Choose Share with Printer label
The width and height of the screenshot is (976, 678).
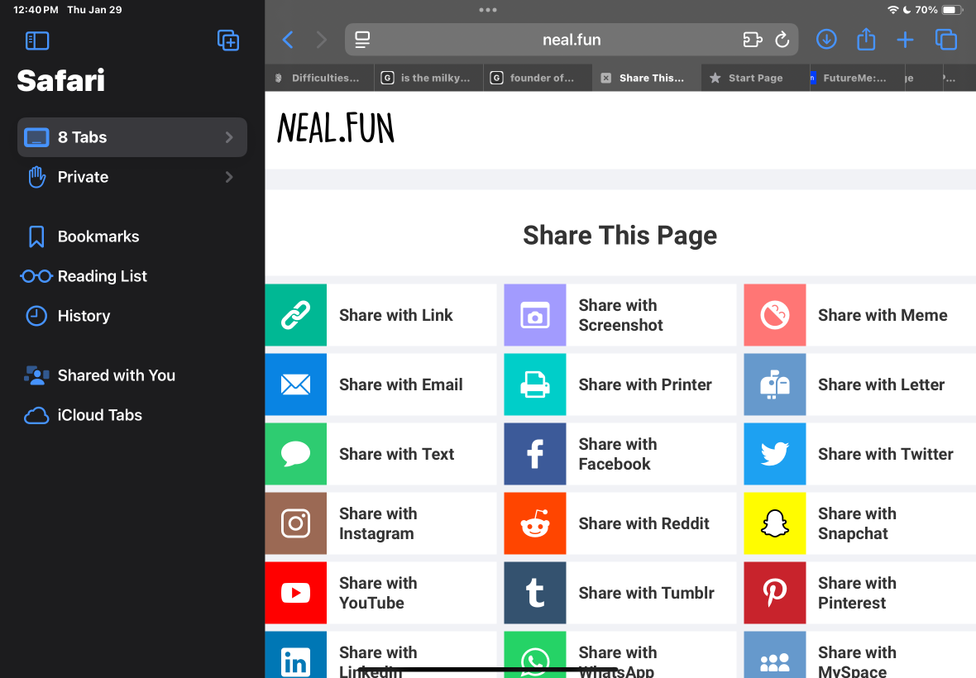(x=645, y=385)
